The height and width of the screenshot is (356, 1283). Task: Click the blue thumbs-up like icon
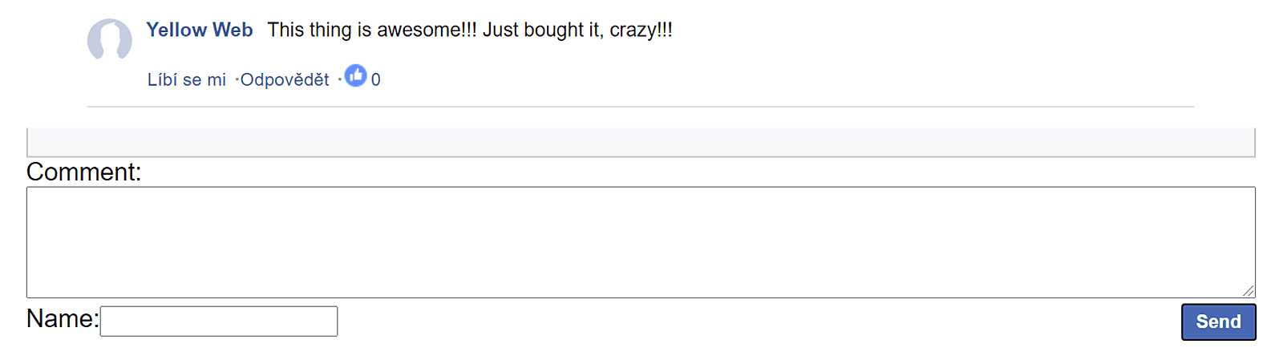click(355, 76)
